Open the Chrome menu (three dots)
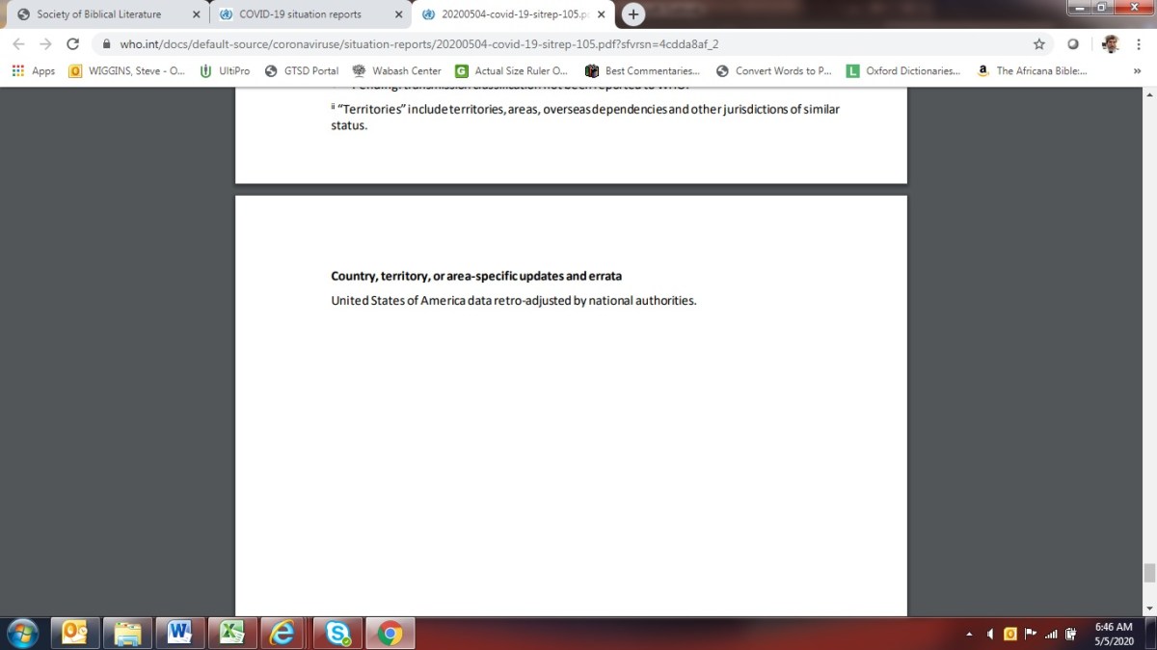The width and height of the screenshot is (1157, 650). tap(1139, 44)
